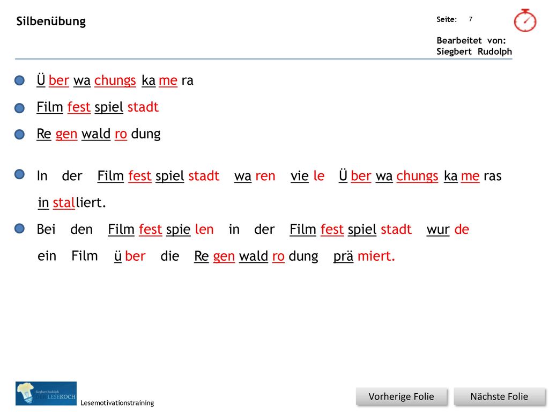
Task: Click bullet next to Filmfestspielstadt
Action: tap(20, 108)
